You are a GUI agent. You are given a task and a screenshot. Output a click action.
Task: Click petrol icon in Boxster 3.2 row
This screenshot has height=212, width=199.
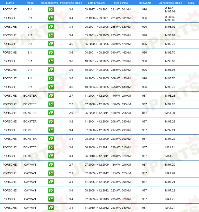pyautogui.click(x=51, y=121)
